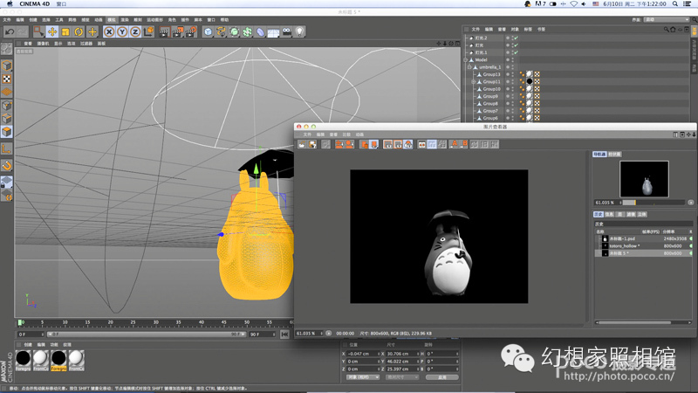Screen dimensions: 698x393
Task: Open the generators (green sphere) icon
Action: [x=234, y=31]
